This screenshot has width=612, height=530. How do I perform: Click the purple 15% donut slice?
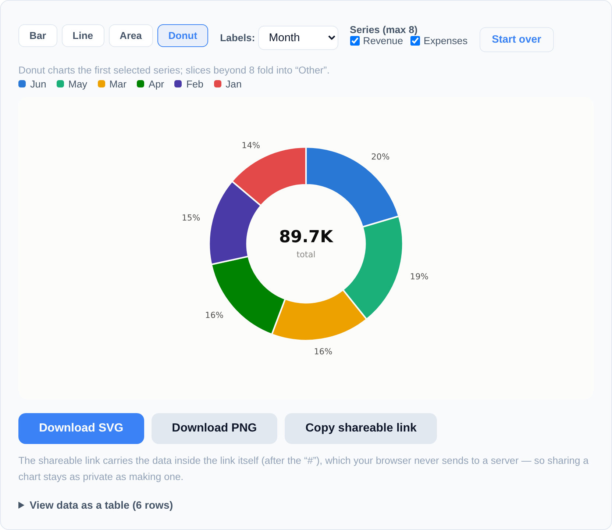click(230, 227)
